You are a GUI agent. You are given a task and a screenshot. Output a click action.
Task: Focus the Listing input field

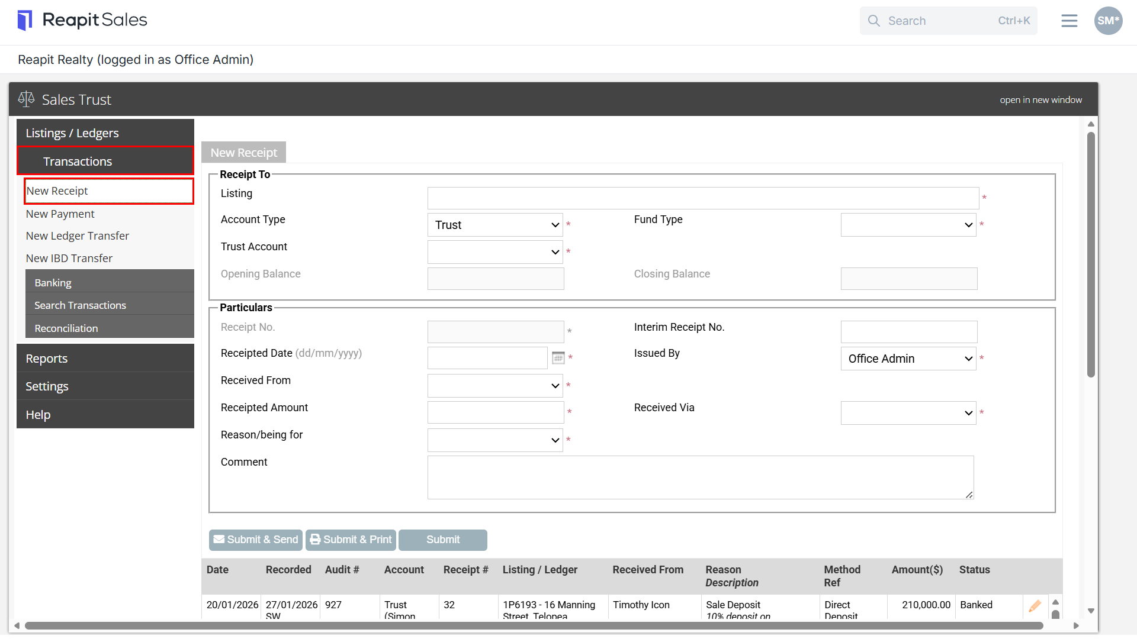click(703, 198)
